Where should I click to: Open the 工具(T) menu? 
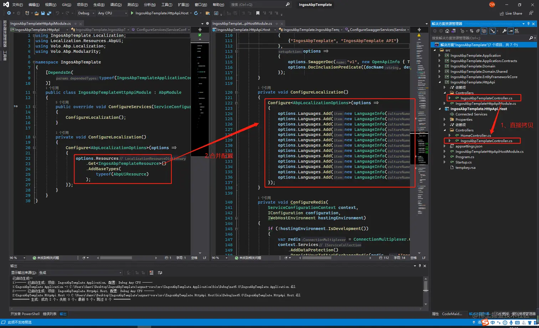[166, 5]
